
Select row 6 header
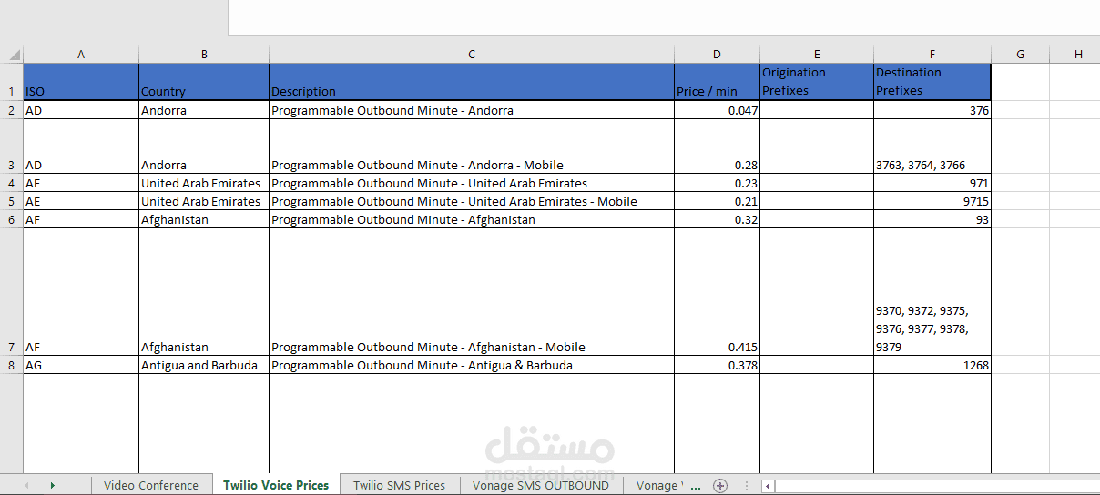pos(11,219)
